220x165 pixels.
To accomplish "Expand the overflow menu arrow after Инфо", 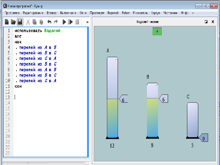I will [x=193, y=13].
